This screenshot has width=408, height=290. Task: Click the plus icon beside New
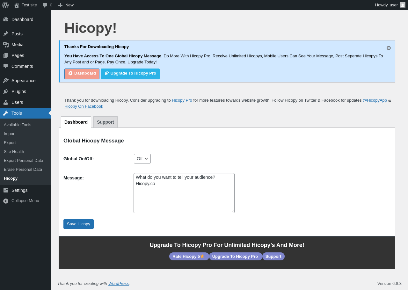(61, 5)
